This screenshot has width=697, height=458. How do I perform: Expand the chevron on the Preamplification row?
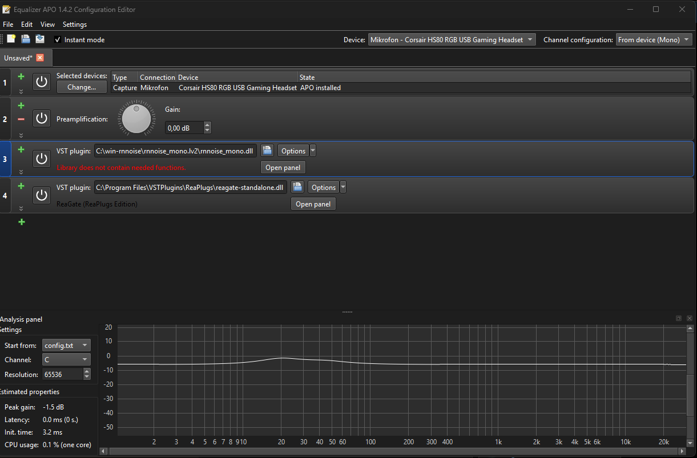[x=21, y=135]
